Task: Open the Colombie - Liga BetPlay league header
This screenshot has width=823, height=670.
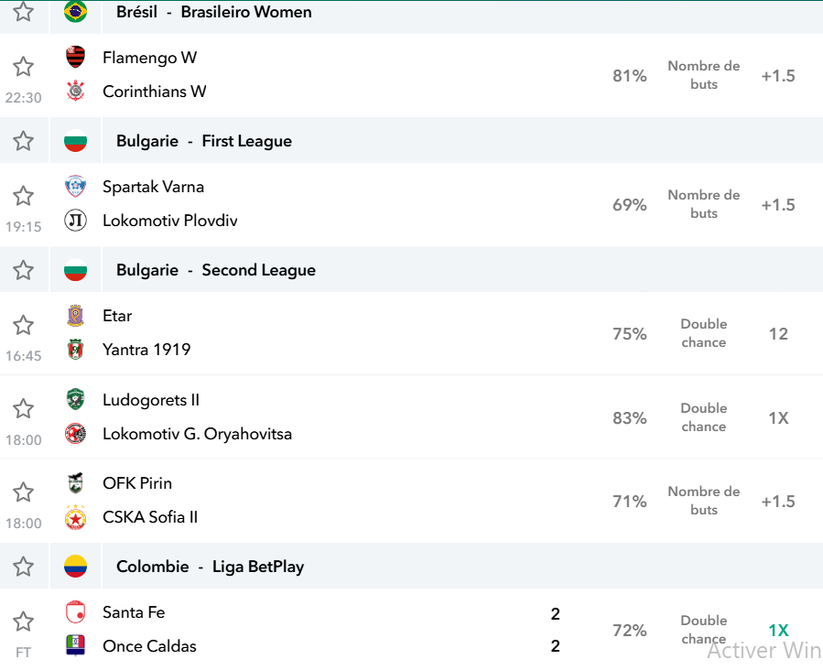Action: point(210,567)
